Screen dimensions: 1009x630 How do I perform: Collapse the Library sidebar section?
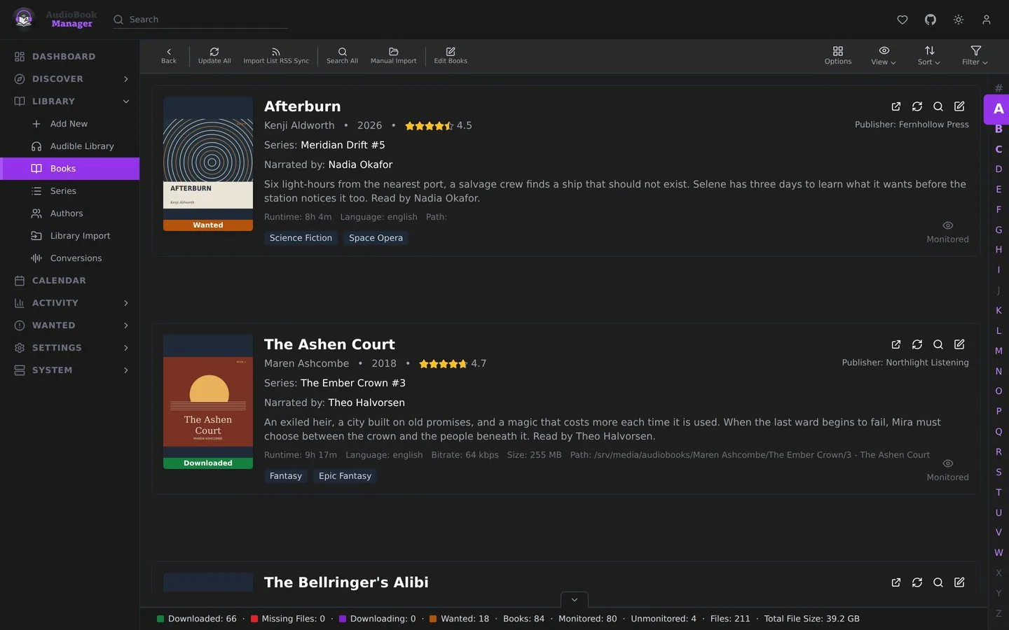(x=126, y=101)
